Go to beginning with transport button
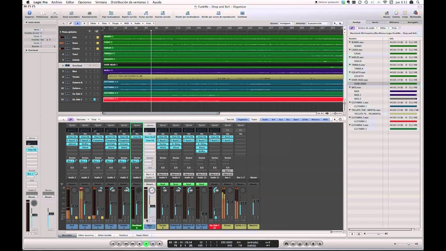The width and height of the screenshot is (446, 251). tap(113, 244)
